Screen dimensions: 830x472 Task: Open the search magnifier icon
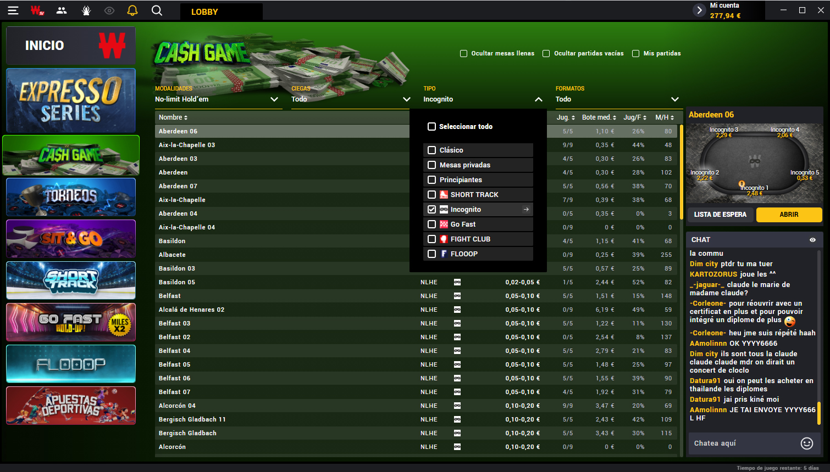157,10
